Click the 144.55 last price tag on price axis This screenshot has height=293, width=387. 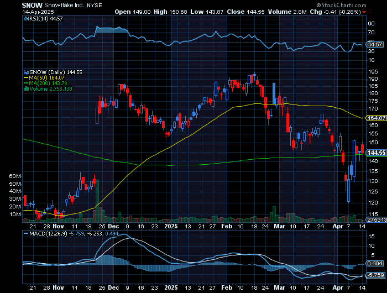(376, 153)
